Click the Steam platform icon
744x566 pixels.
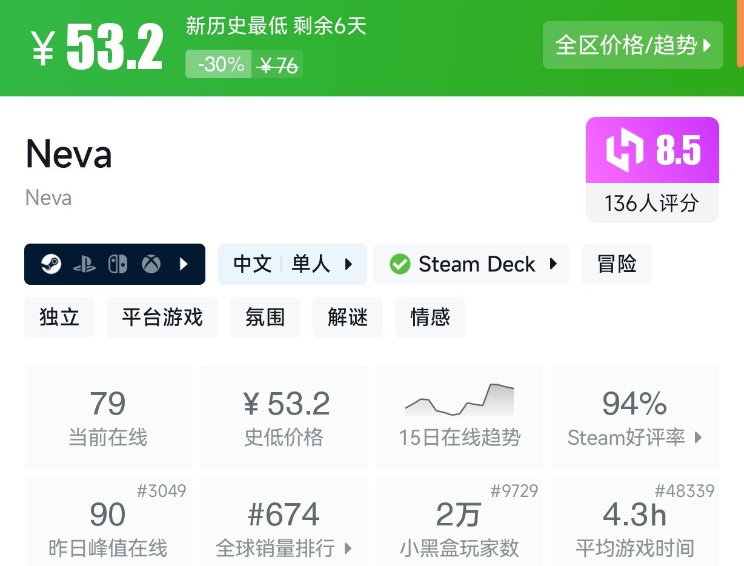coord(51,264)
